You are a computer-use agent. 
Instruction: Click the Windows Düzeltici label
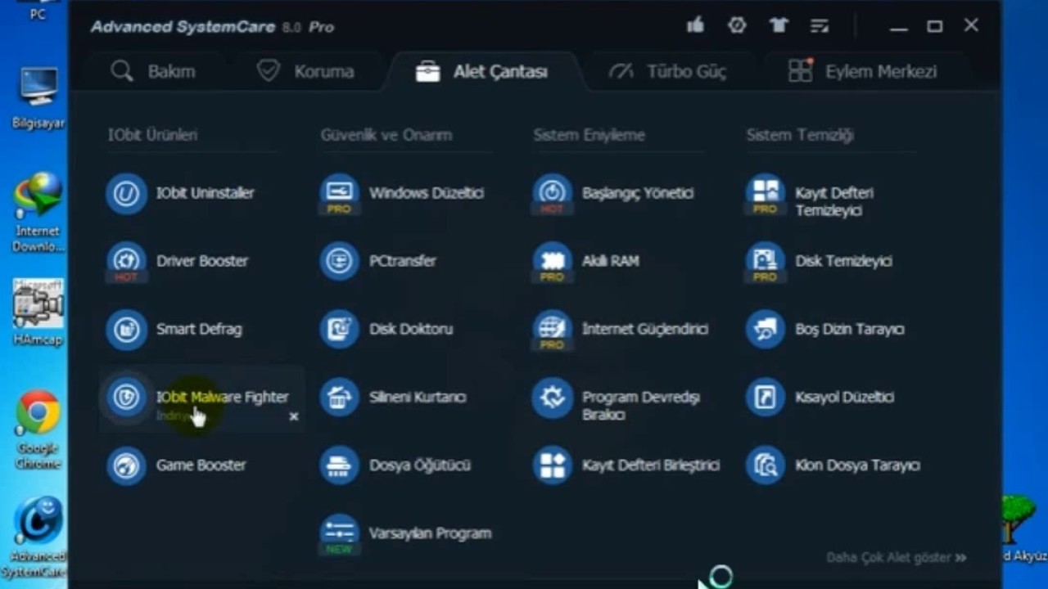tap(427, 193)
